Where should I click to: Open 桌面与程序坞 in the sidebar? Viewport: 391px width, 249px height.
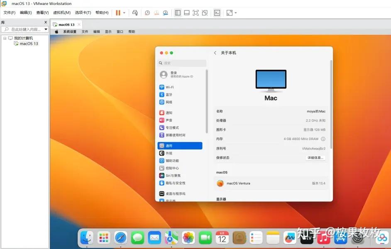[180, 193]
